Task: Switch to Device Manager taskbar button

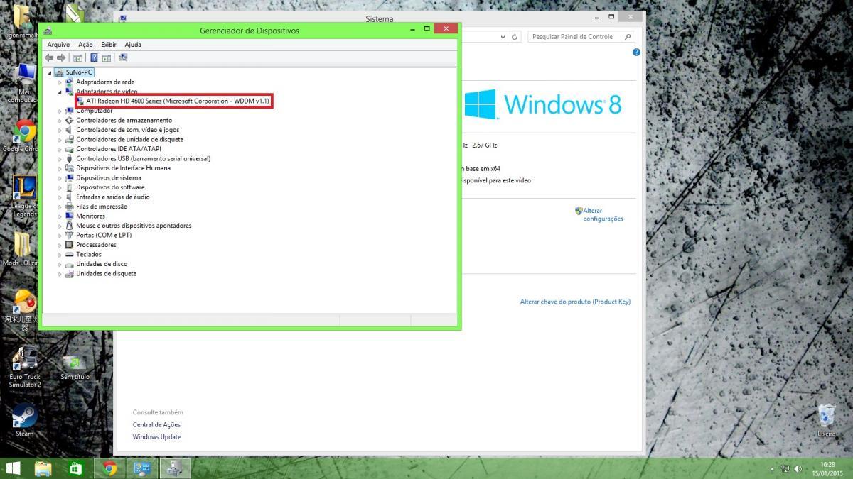Action: 175,468
